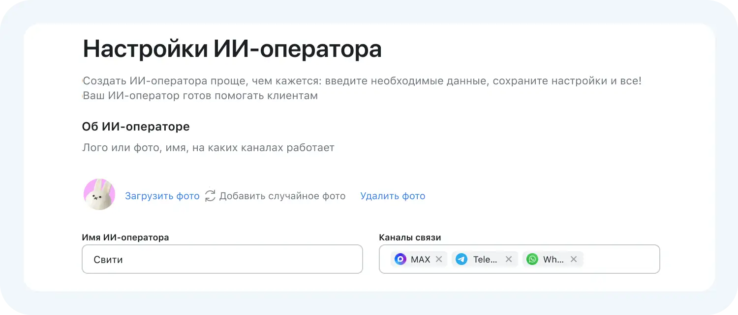
Task: Click inside the Имя ИИ-оператора field
Action: [221, 259]
